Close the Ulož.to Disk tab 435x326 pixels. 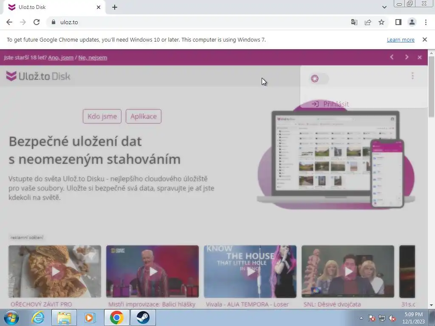click(99, 7)
